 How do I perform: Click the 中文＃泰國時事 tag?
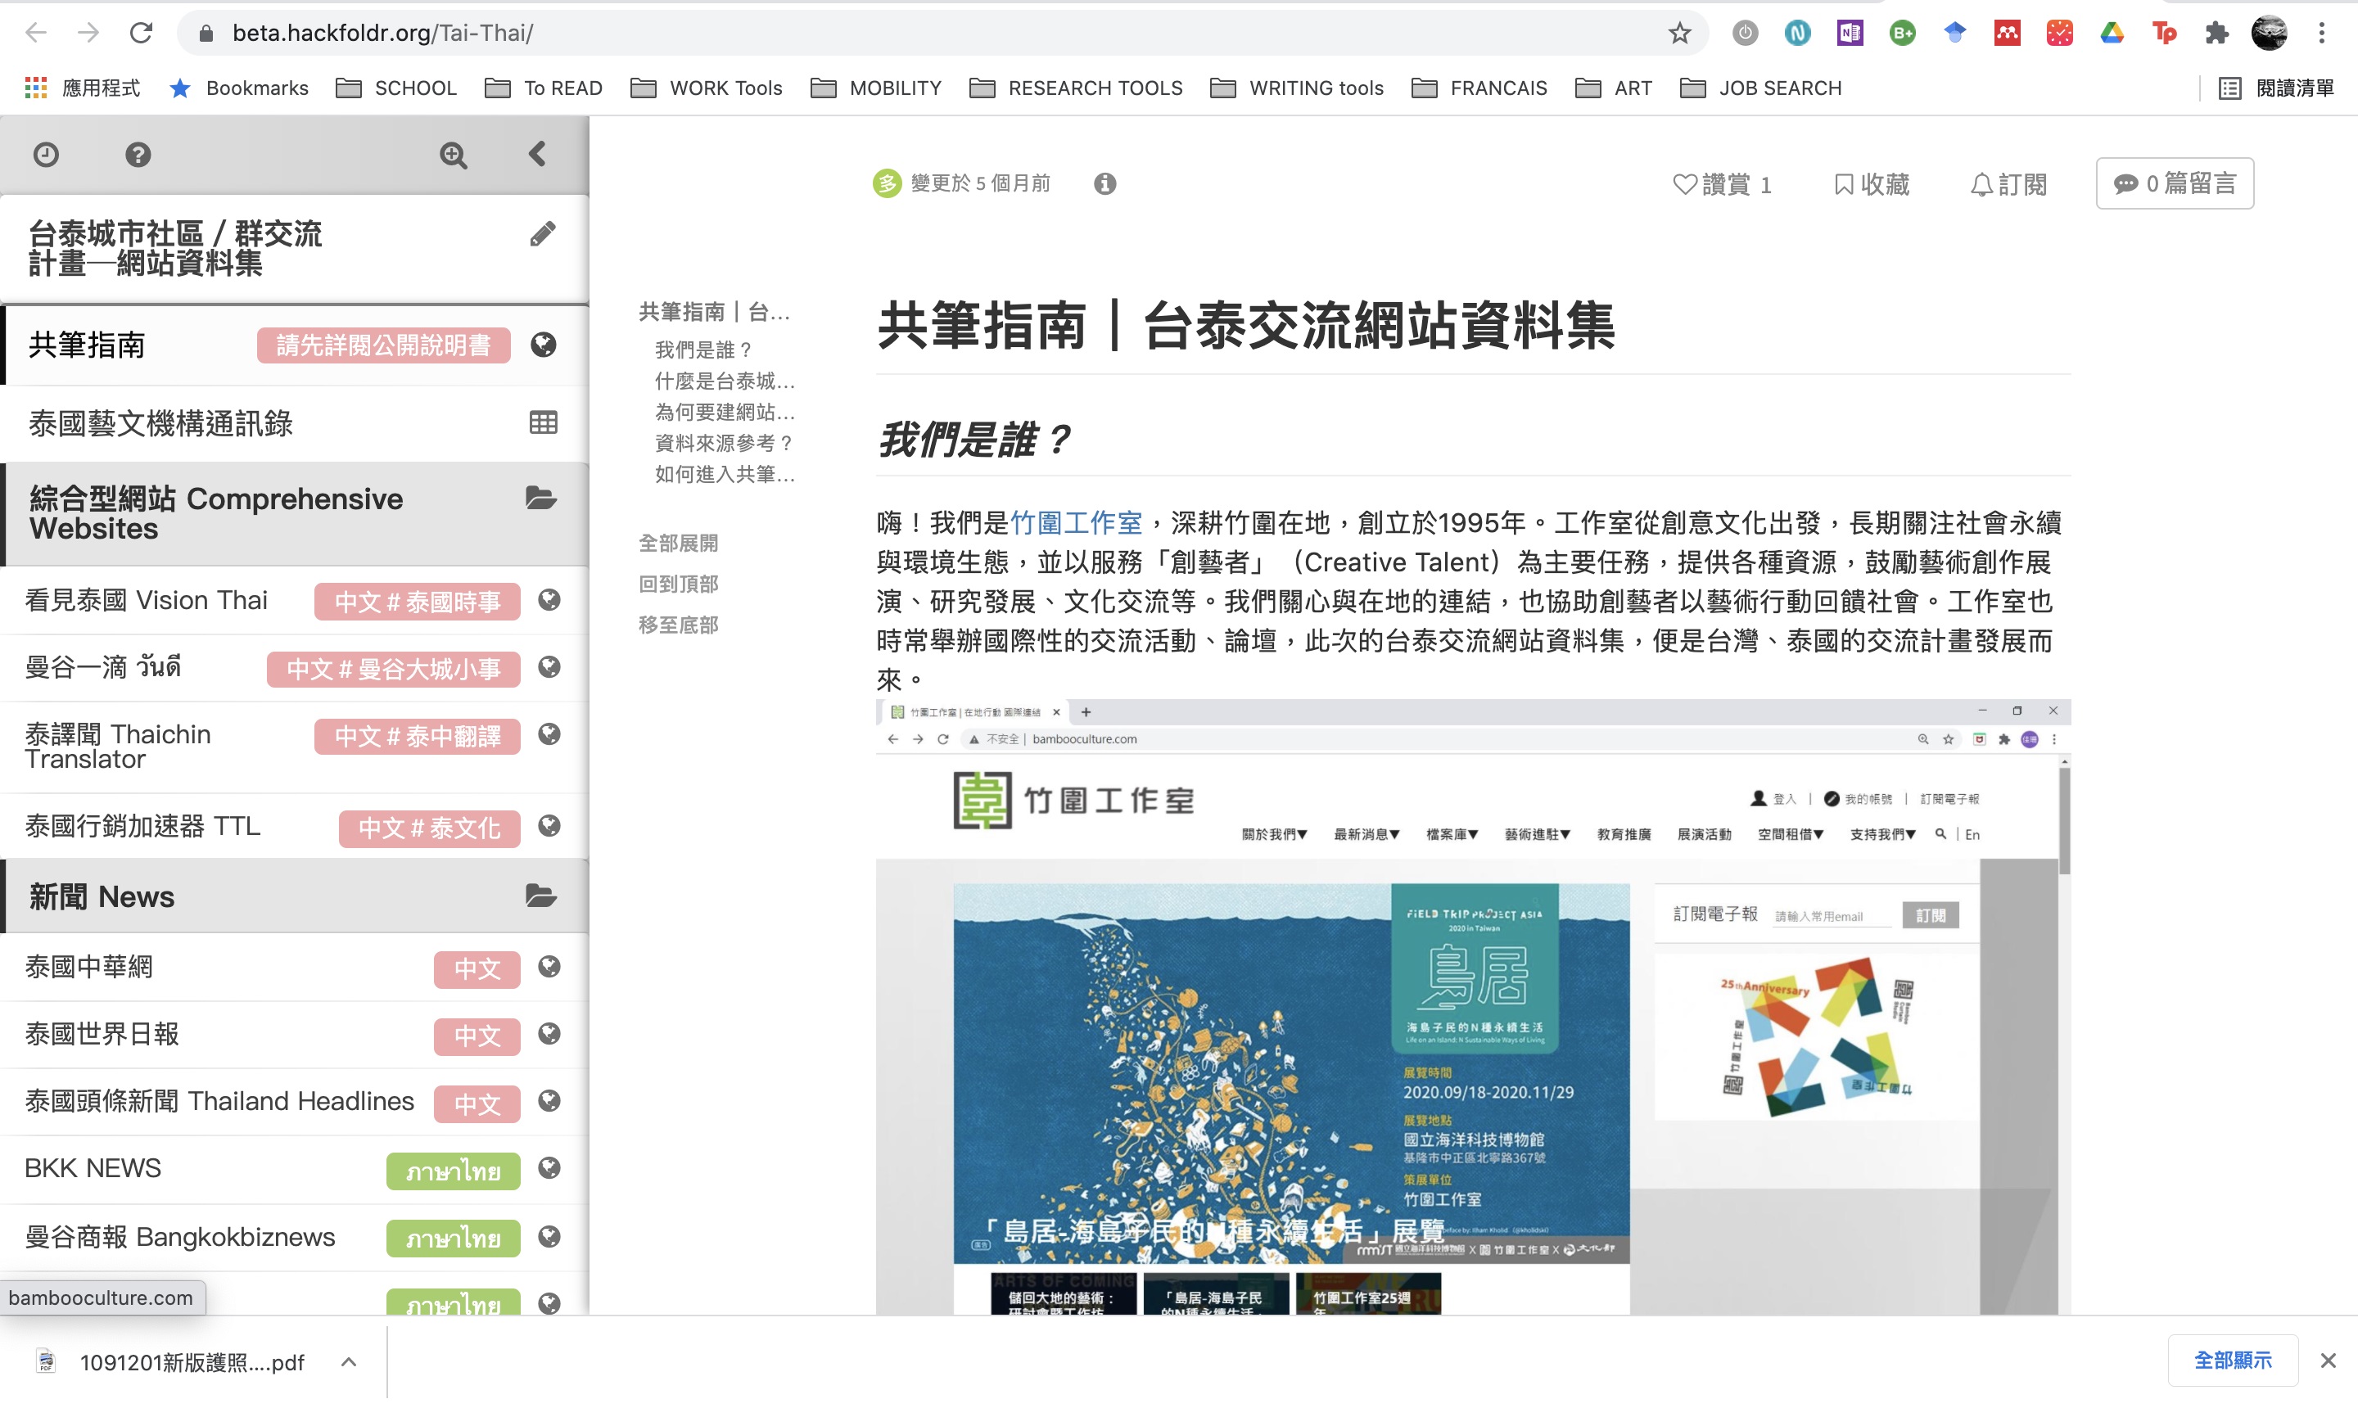click(x=418, y=602)
